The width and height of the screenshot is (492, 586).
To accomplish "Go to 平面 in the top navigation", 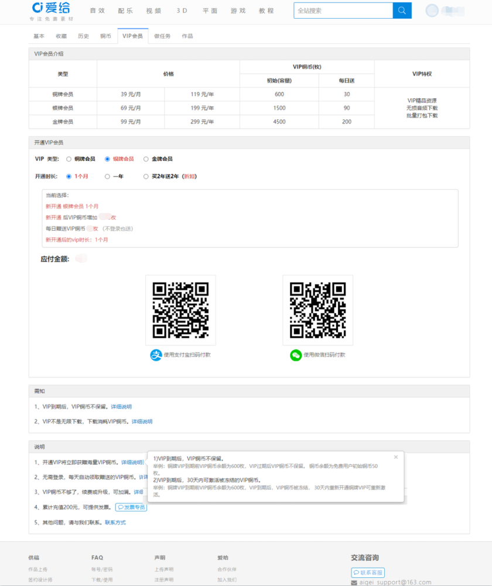I will pos(210,11).
